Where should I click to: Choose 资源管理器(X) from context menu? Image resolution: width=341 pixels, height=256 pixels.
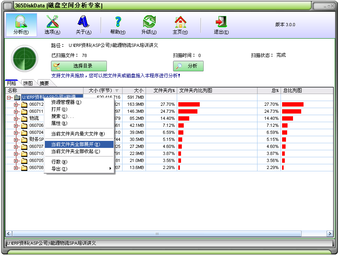point(79,102)
